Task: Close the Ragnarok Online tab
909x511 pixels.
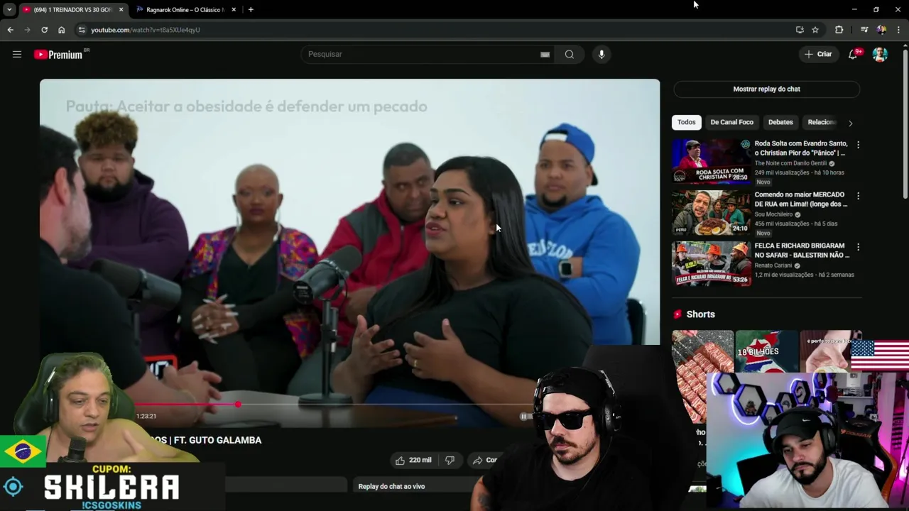Action: pyautogui.click(x=234, y=10)
